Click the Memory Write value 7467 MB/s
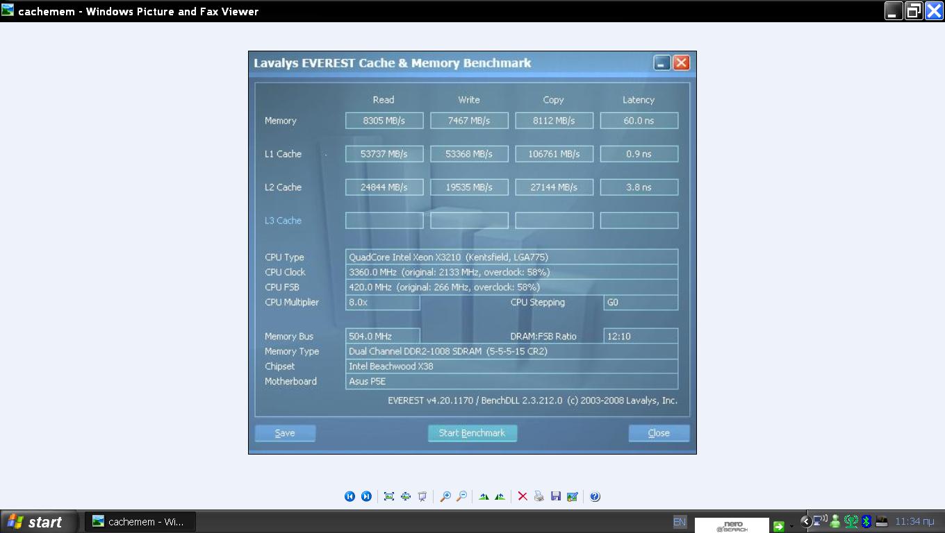Screen dimensions: 945x533 pyautogui.click(x=469, y=121)
